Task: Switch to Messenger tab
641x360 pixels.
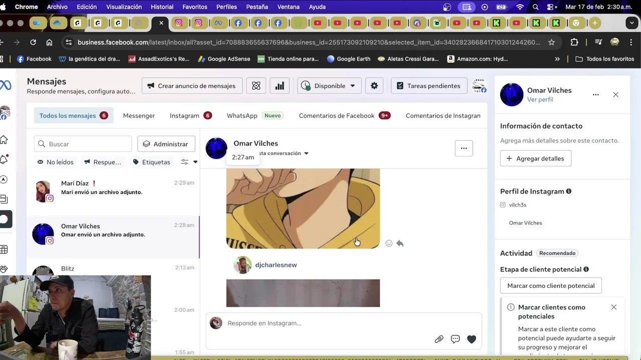Action: pyautogui.click(x=139, y=115)
